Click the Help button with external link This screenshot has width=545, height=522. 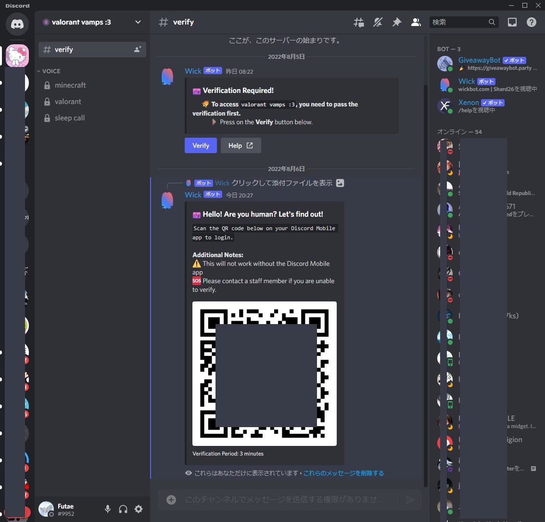coord(241,145)
